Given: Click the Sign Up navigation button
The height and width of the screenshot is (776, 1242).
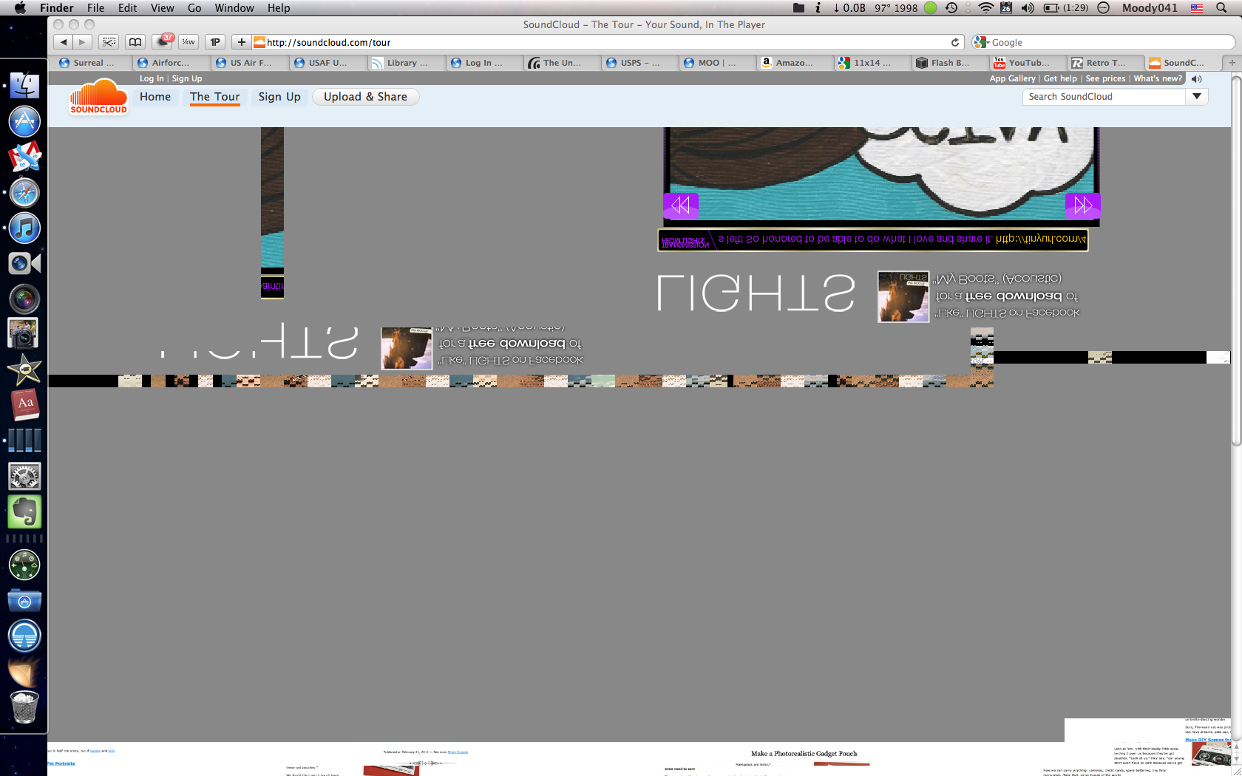Looking at the screenshot, I should click(279, 97).
